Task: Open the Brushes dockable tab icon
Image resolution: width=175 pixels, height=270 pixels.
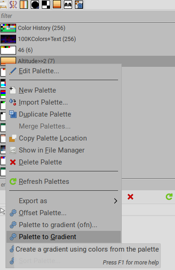Action: point(35,4)
